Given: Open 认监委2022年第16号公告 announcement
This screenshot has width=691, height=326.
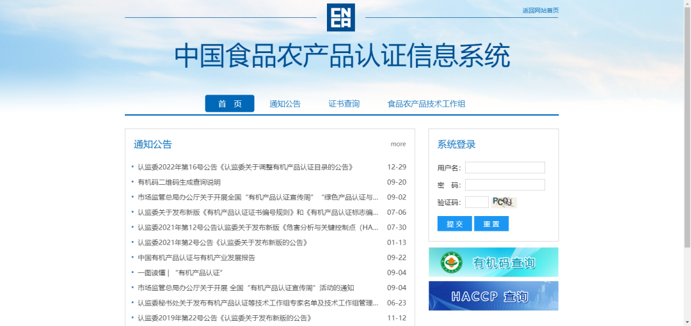Looking at the screenshot, I should (245, 167).
